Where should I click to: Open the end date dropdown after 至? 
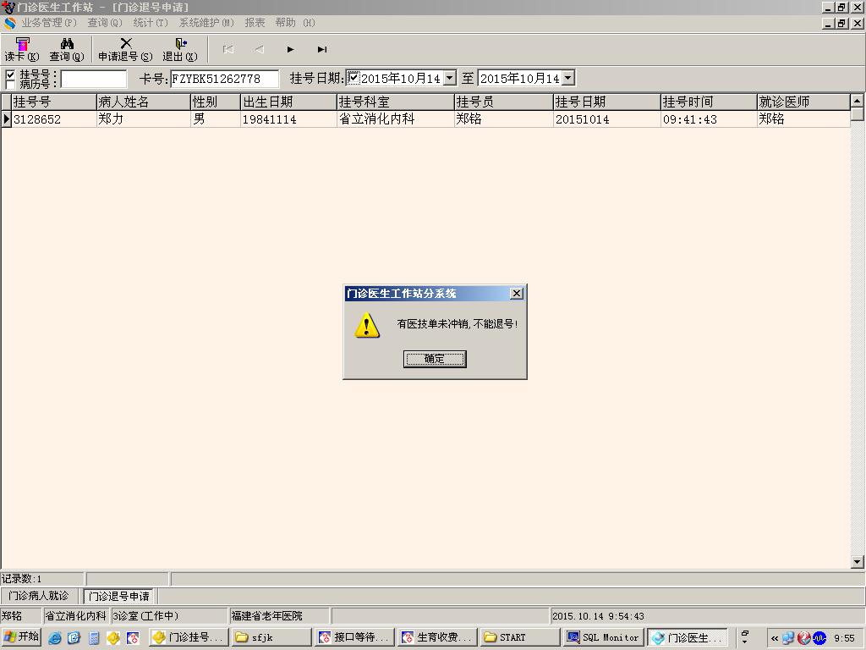pyautogui.click(x=568, y=78)
